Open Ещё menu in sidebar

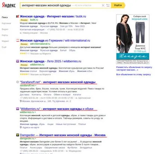tap(4, 47)
